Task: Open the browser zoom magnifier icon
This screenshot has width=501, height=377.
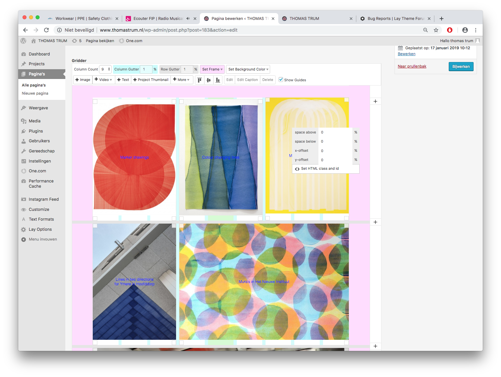Action: click(425, 30)
